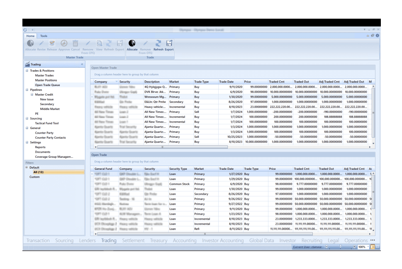This screenshot has width=402, height=269.
Task: Collapse the Sourcing tree node
Action: click(27, 118)
